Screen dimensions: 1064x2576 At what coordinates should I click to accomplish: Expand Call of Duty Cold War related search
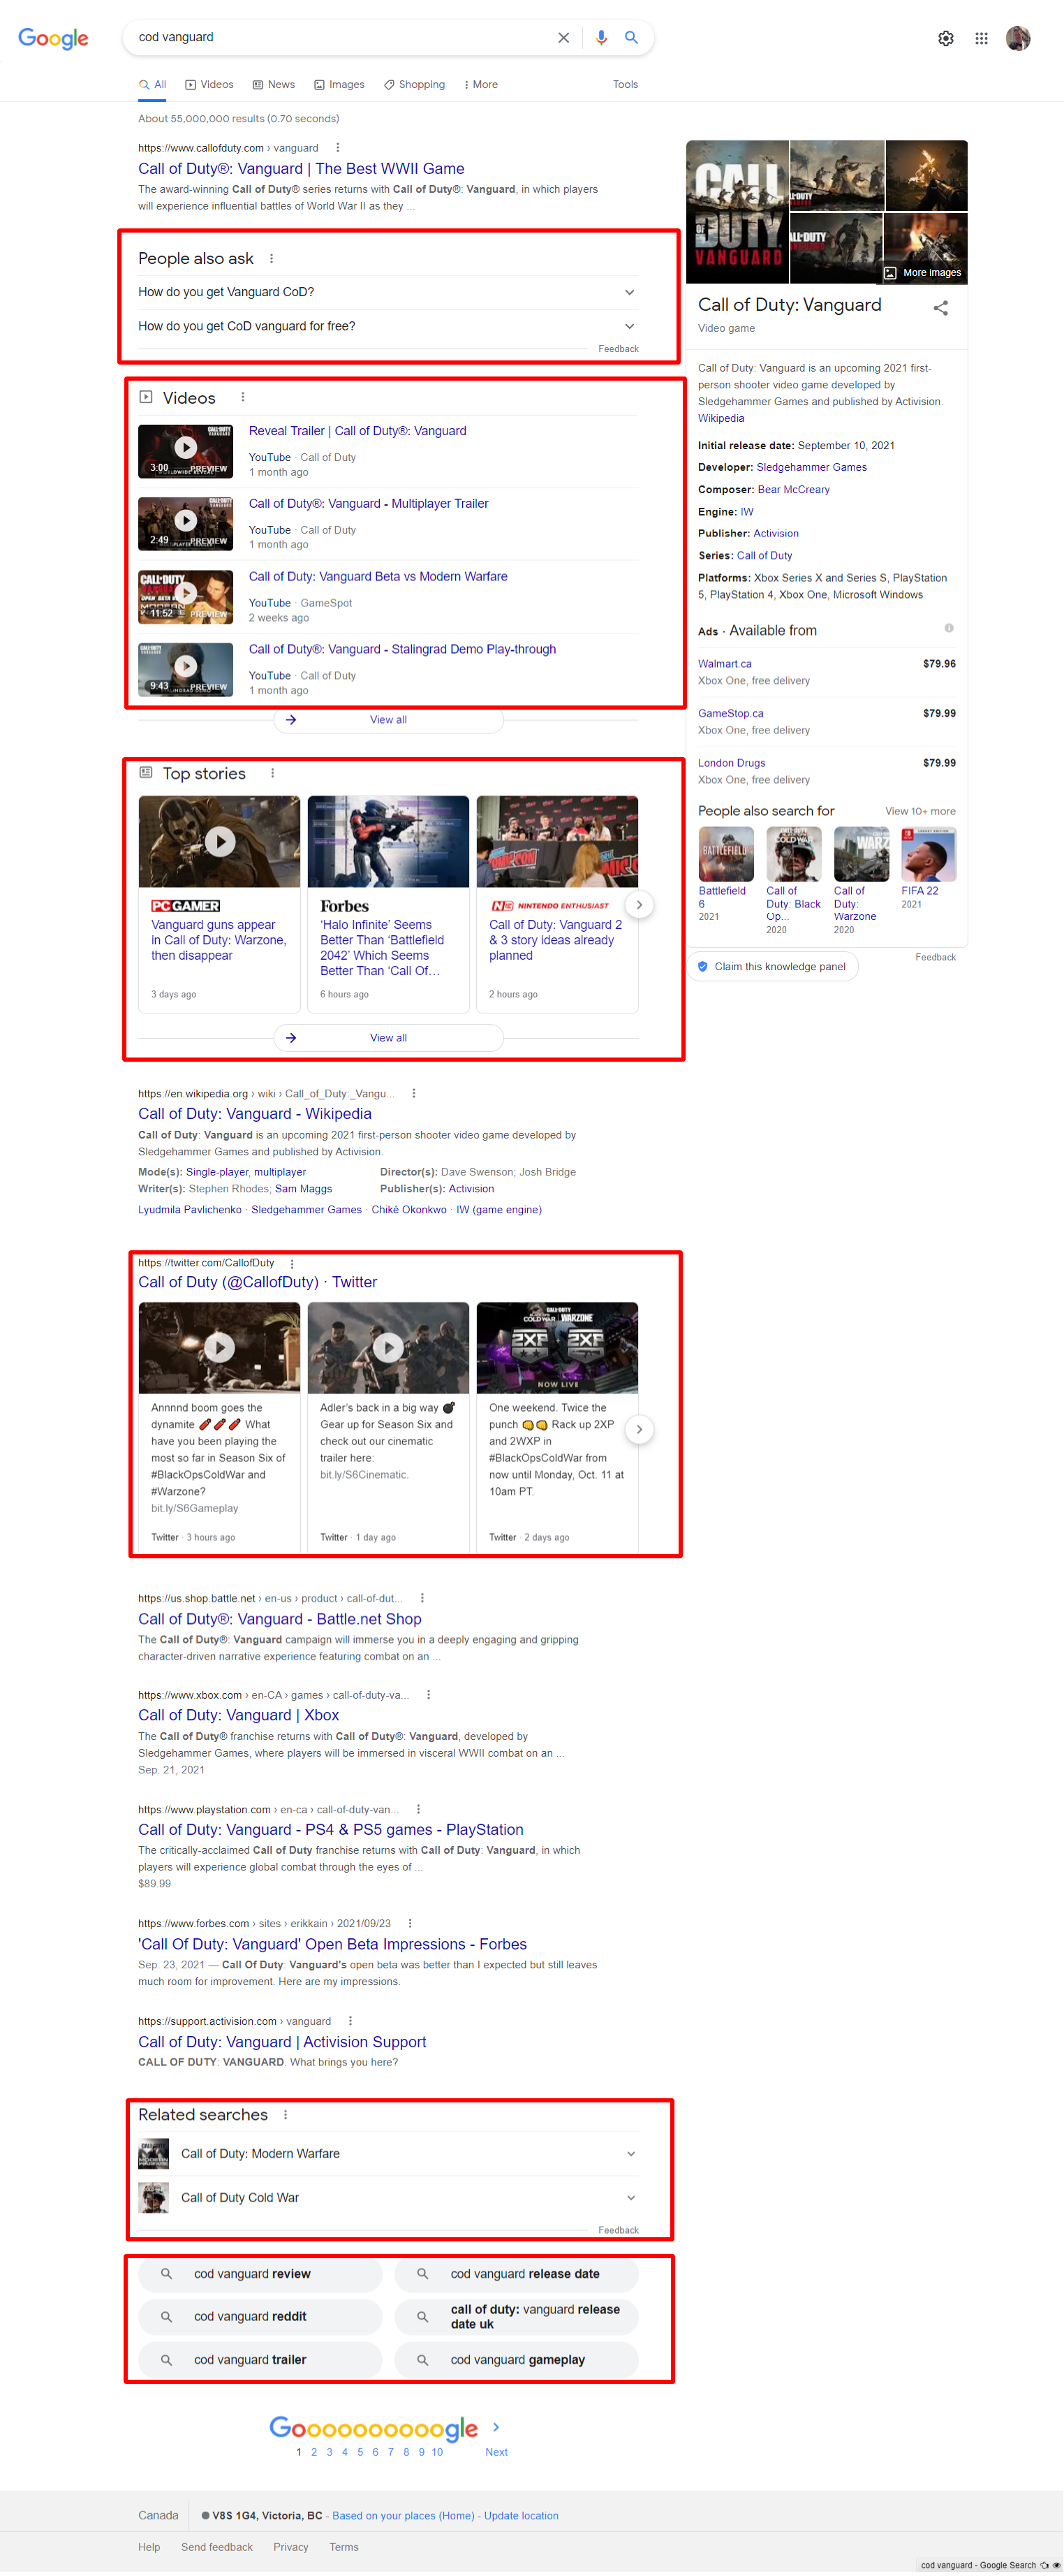(x=388, y=2198)
